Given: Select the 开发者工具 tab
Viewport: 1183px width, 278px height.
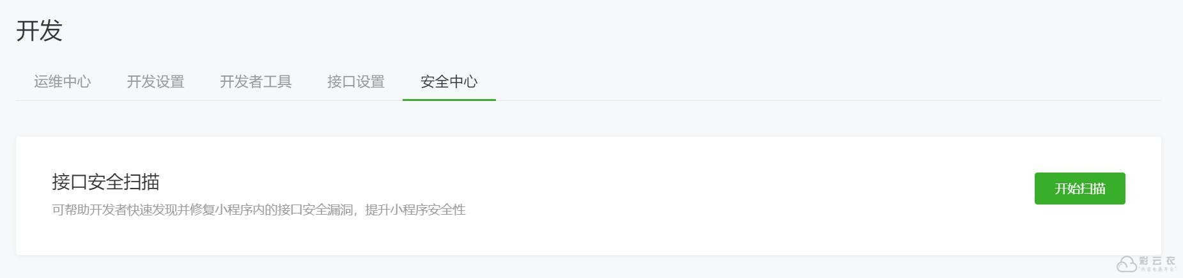Looking at the screenshot, I should click(x=256, y=82).
